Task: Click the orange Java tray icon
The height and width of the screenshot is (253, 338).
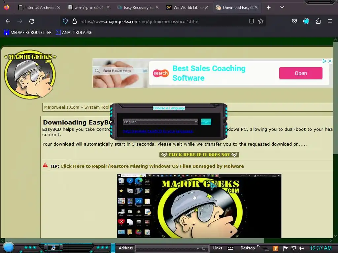Action: coord(276,248)
